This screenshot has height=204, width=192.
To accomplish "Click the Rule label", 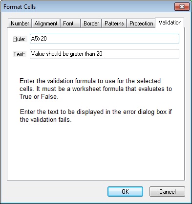I will 19,39.
